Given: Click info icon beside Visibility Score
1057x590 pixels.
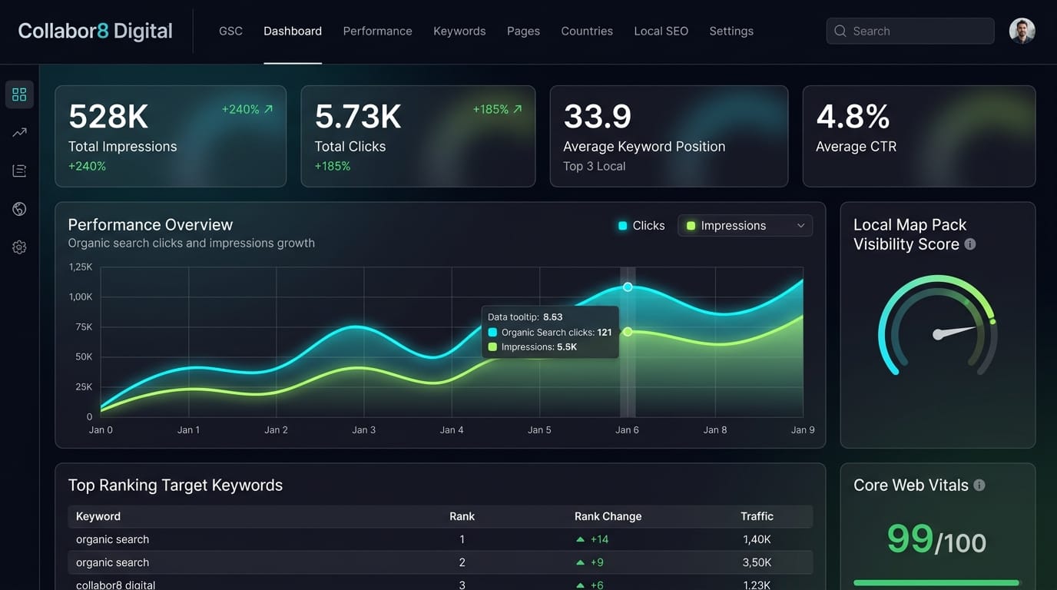Looking at the screenshot, I should [x=970, y=244].
